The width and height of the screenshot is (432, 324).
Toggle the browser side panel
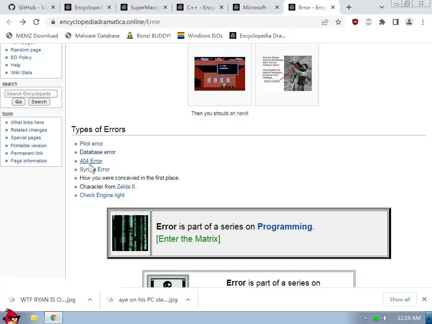pos(396,22)
